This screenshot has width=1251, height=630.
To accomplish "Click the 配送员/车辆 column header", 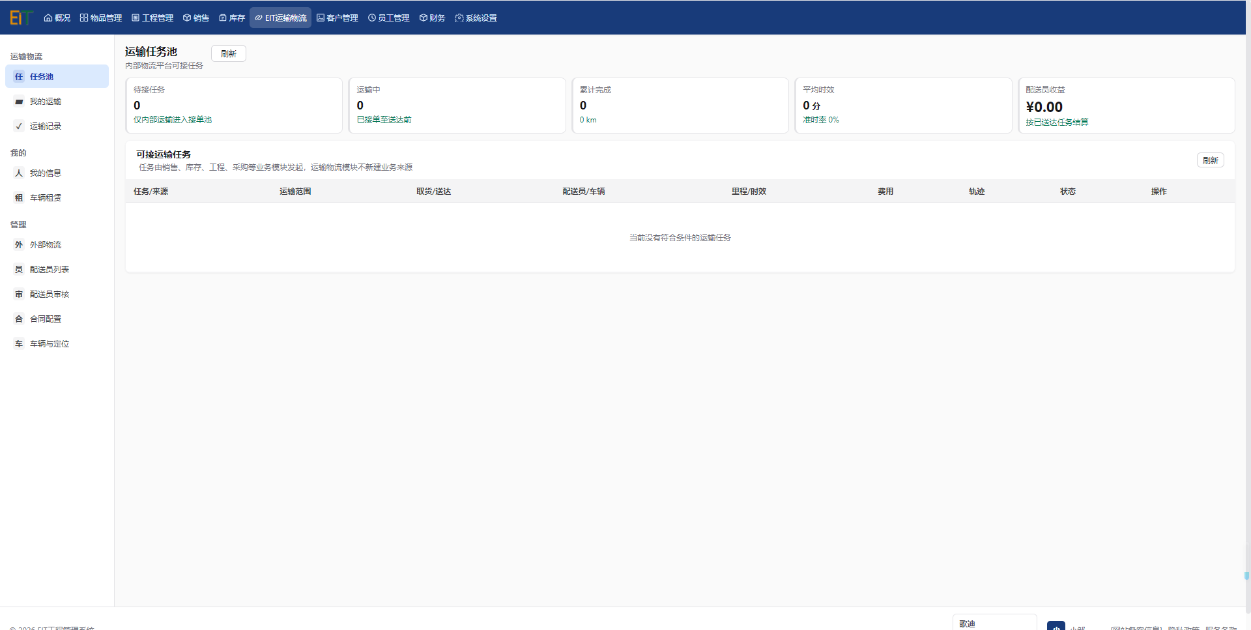I will tap(583, 191).
